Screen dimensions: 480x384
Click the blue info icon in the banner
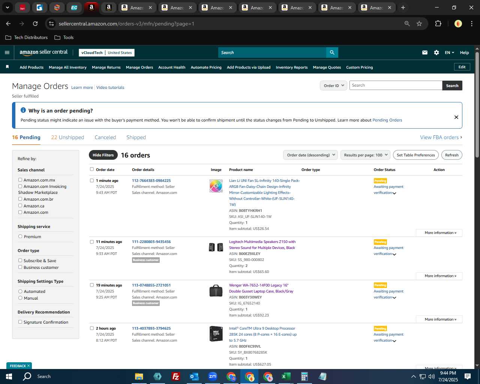[23, 110]
